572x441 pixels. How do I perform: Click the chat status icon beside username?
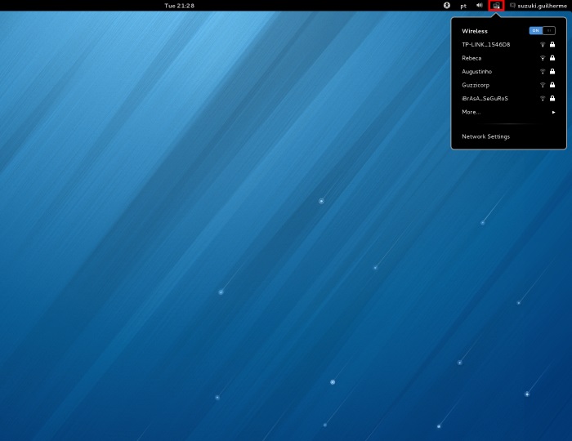512,6
